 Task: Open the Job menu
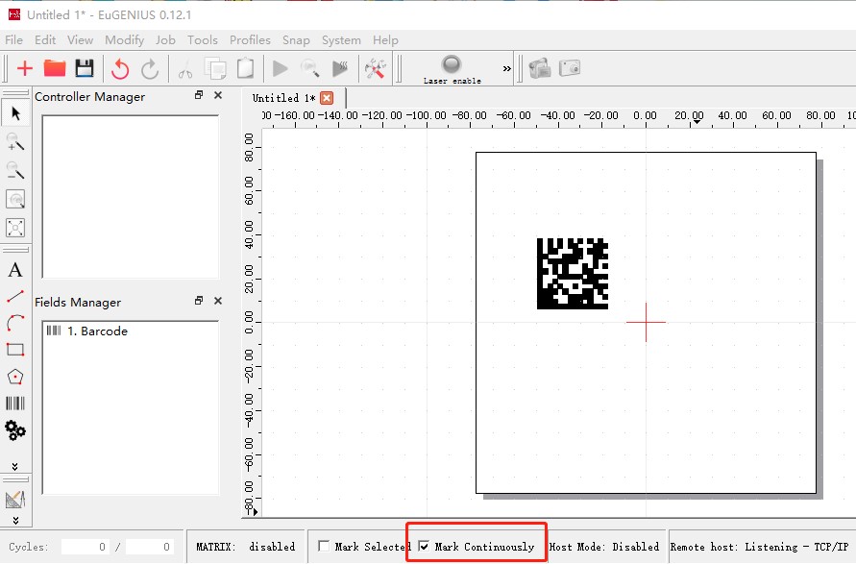point(165,39)
